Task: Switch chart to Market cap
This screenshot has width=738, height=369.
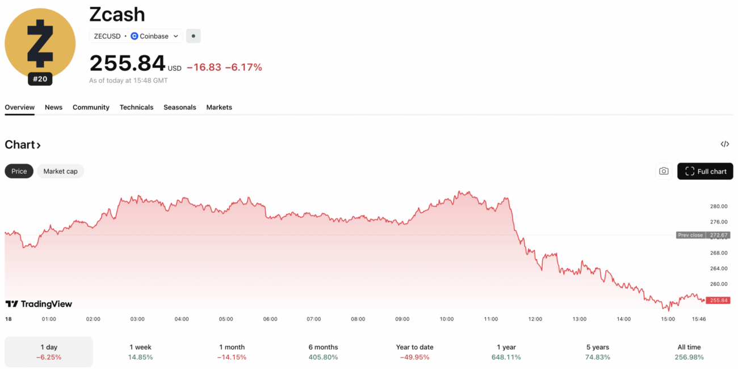Action: click(x=60, y=171)
